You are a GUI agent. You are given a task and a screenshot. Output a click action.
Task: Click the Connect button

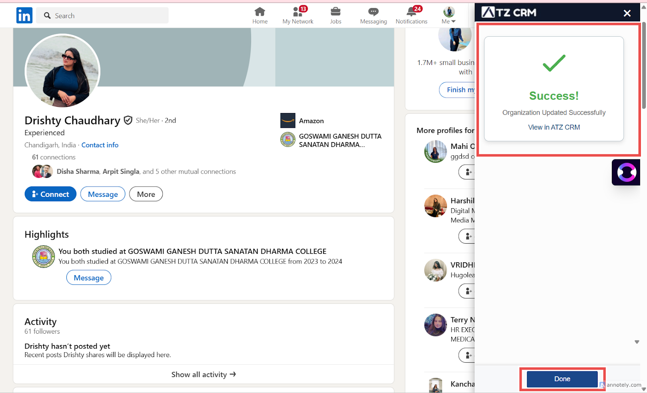51,194
